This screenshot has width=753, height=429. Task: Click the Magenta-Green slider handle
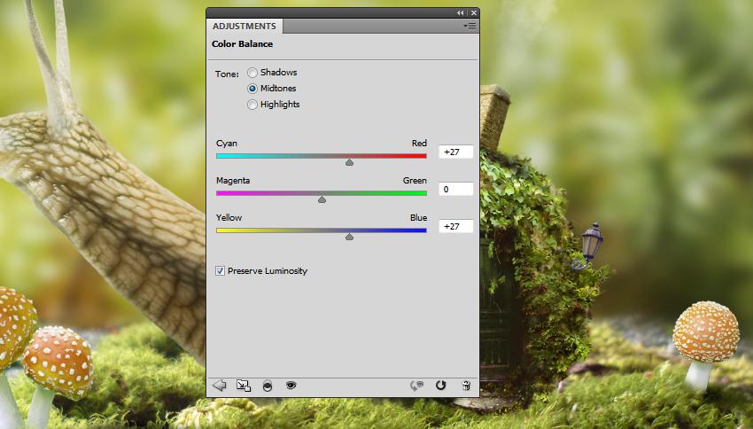click(x=322, y=199)
